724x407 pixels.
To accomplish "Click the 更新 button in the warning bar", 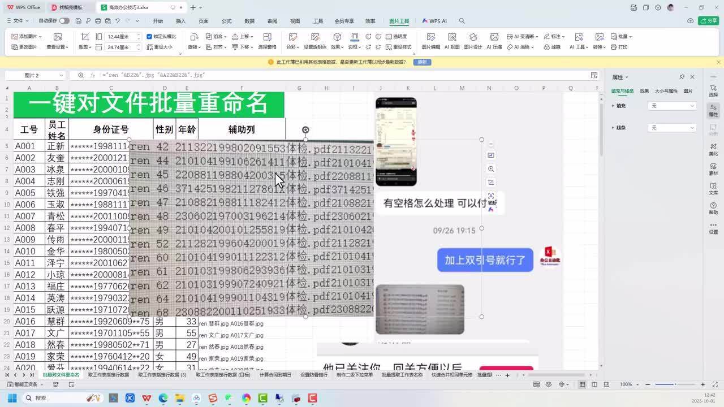I will [x=421, y=62].
